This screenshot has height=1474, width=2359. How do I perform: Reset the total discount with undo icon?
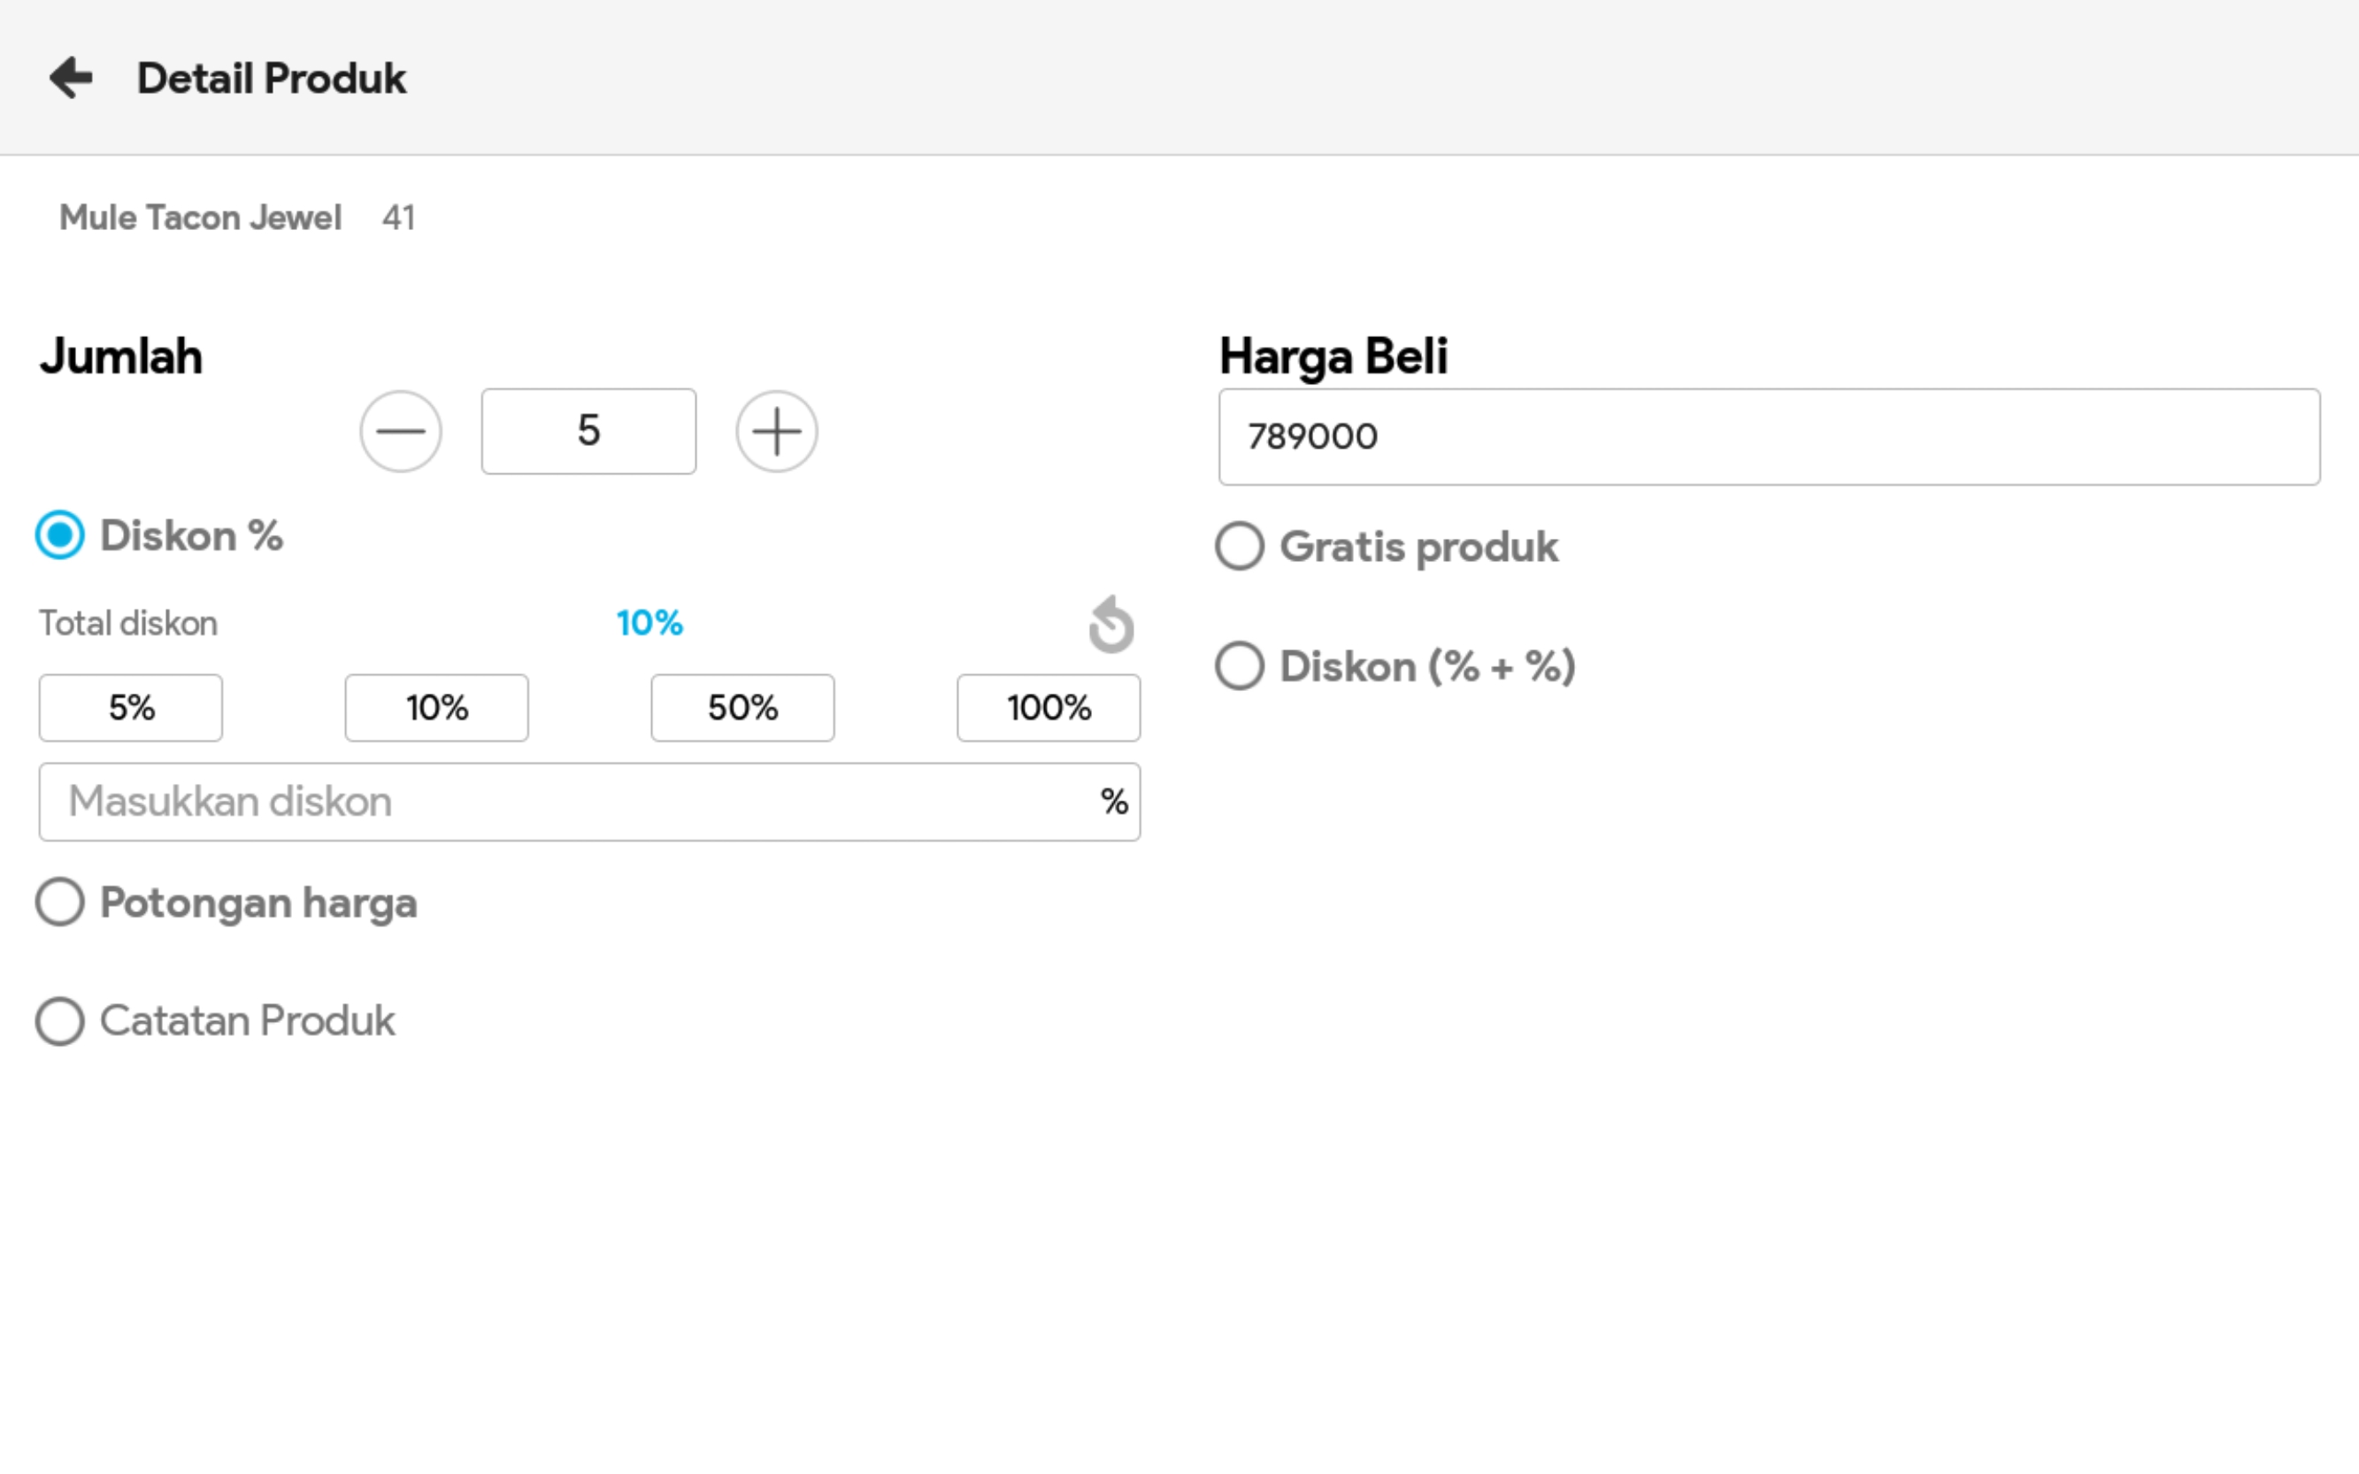click(x=1111, y=624)
